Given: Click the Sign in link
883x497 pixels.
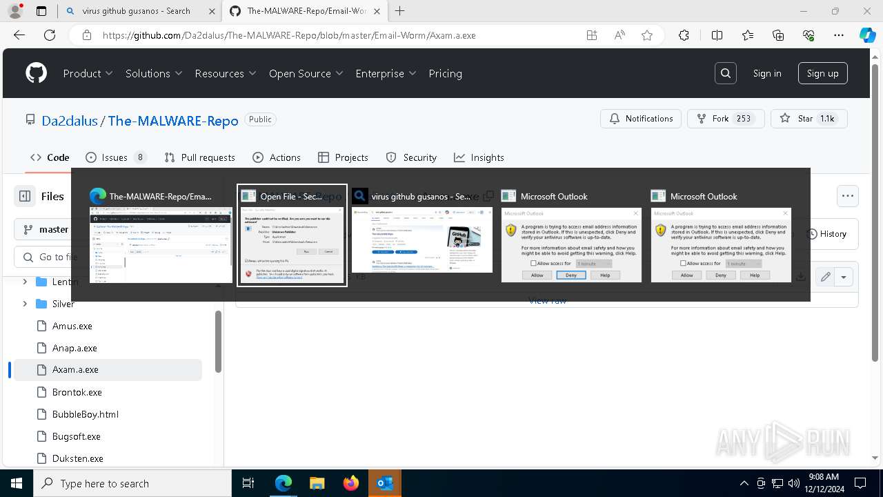Looking at the screenshot, I should pos(767,73).
